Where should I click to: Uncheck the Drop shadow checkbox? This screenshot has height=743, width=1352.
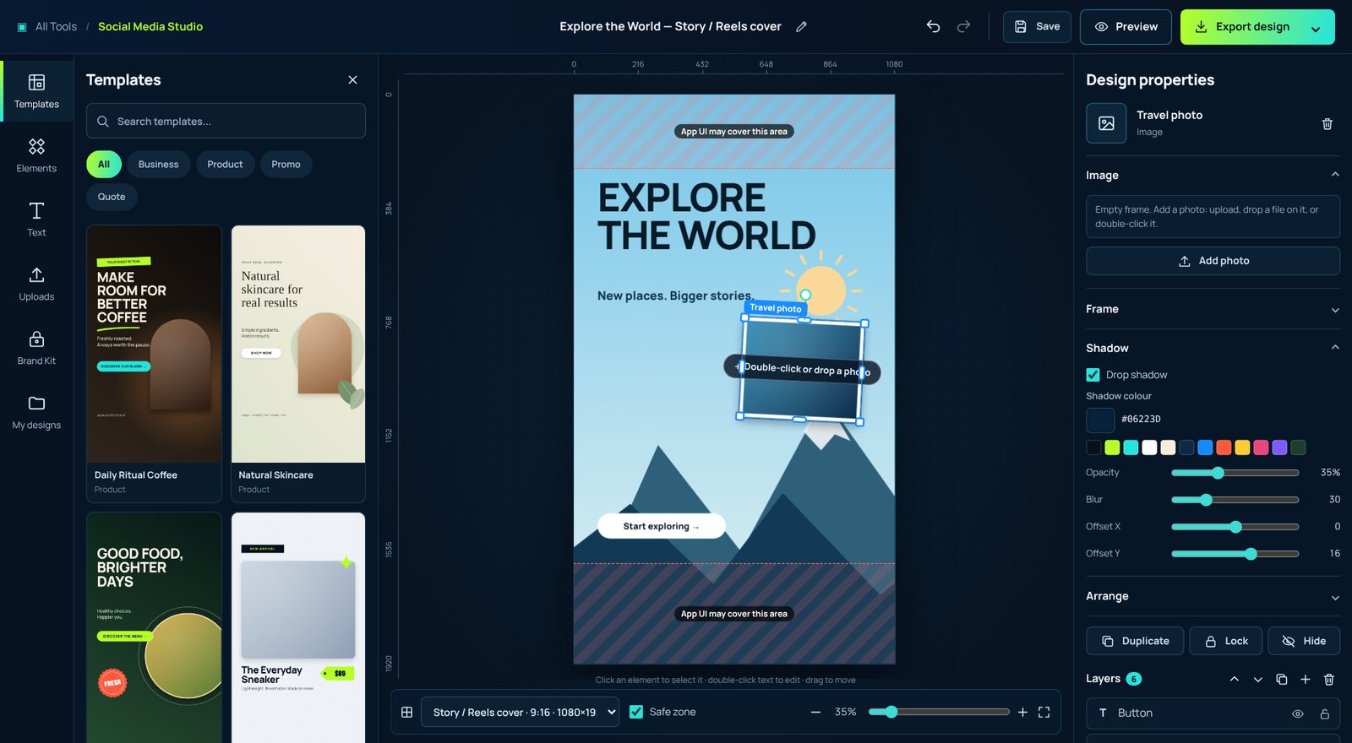tap(1093, 375)
